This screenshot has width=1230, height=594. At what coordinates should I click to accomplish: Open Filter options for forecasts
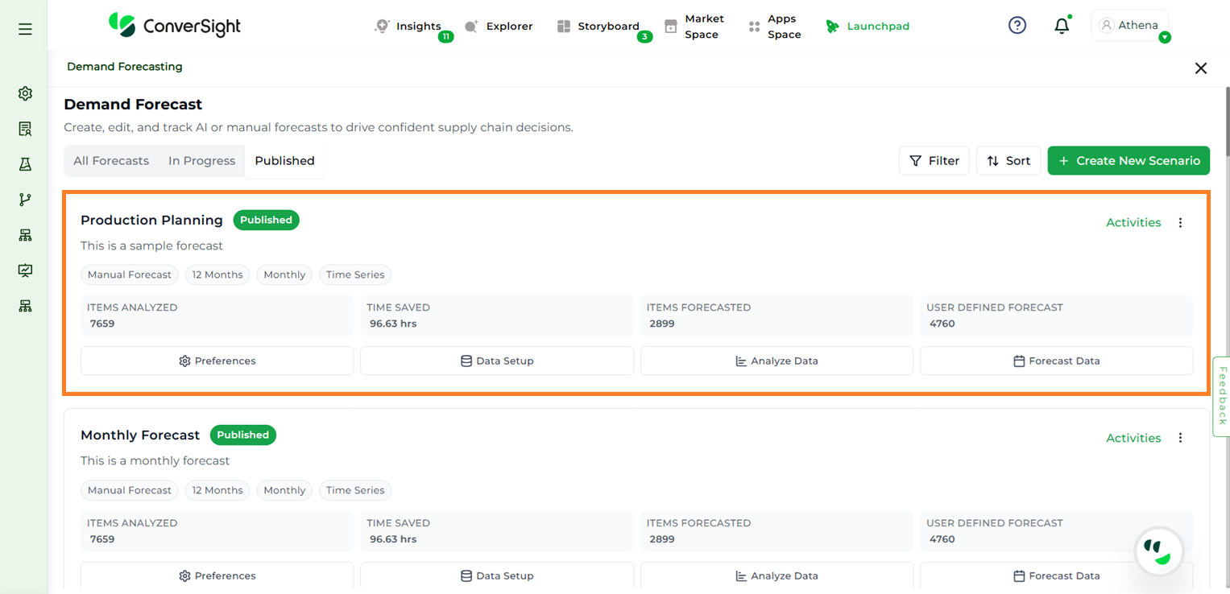tap(934, 161)
